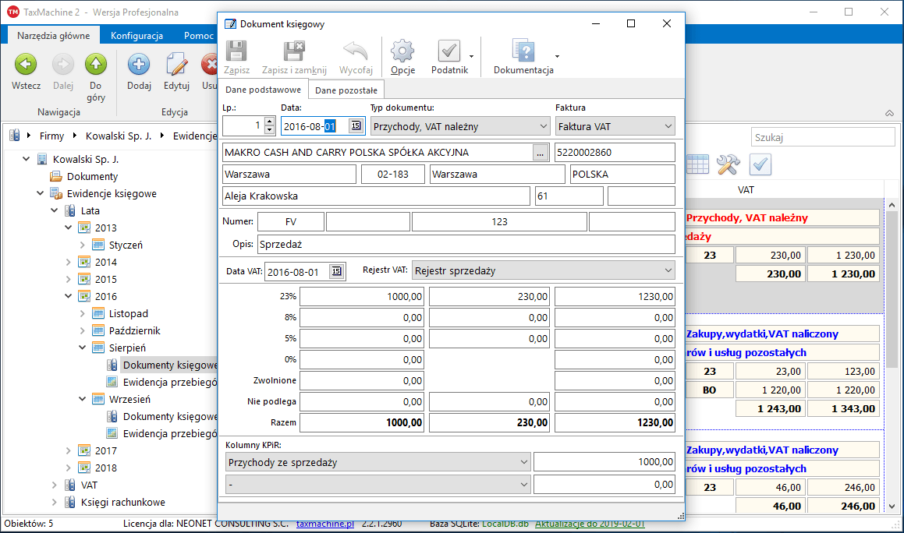Switch to Dane pozostałe tab
904x533 pixels.
click(346, 90)
